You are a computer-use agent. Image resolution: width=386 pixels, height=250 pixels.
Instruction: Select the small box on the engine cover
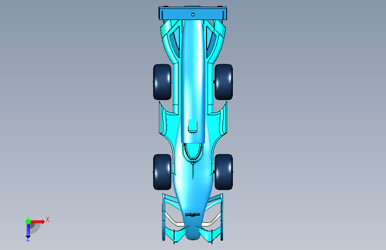point(192,126)
